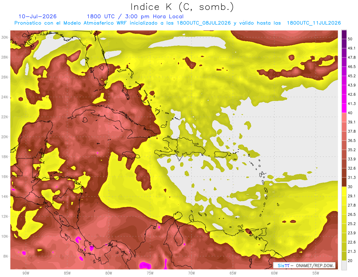
Task: Pick the 60W longitude label
Action: pyautogui.click(x=274, y=273)
